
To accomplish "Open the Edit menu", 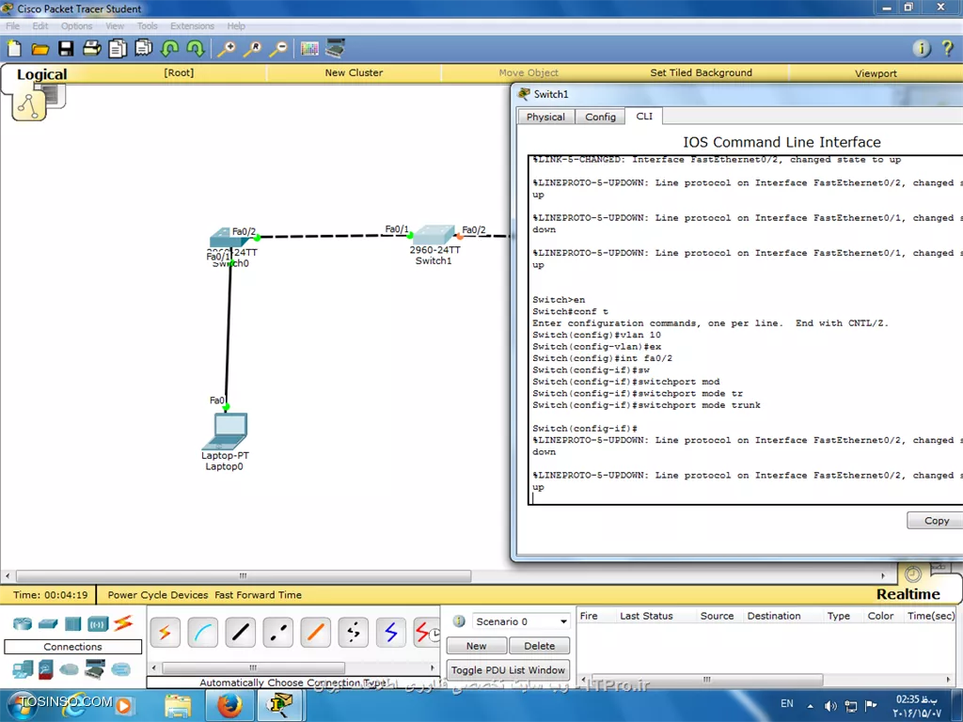I will coord(39,25).
